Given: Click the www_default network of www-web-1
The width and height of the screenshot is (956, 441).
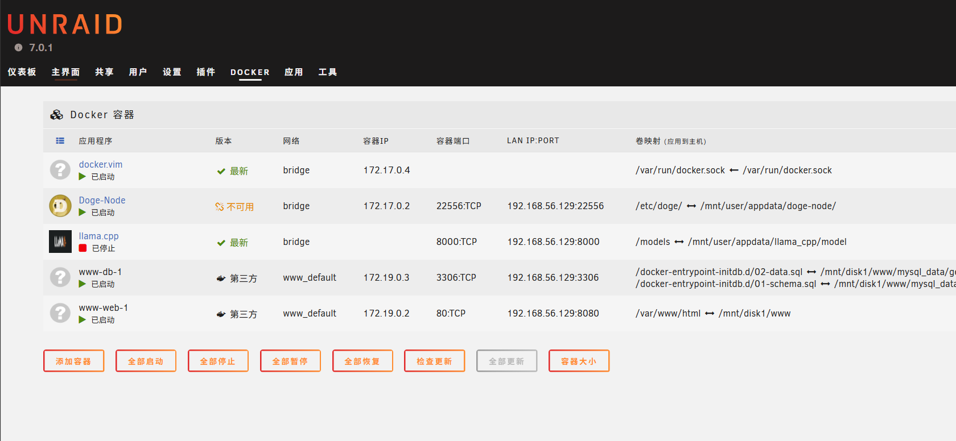Looking at the screenshot, I should [x=310, y=313].
